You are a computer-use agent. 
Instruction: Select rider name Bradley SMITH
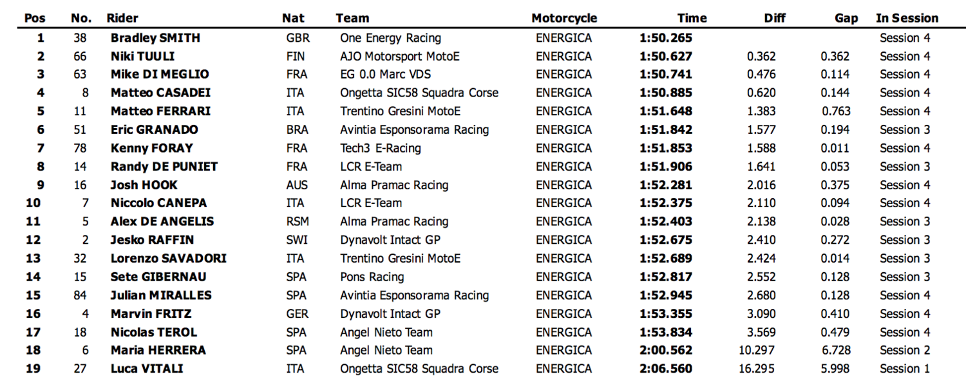(155, 38)
